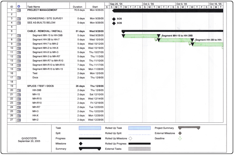Viewport: 234px width, 155px height.
Task: Select the CABLE - REMOVAL / INSTALL summary task
Action: point(45,31)
